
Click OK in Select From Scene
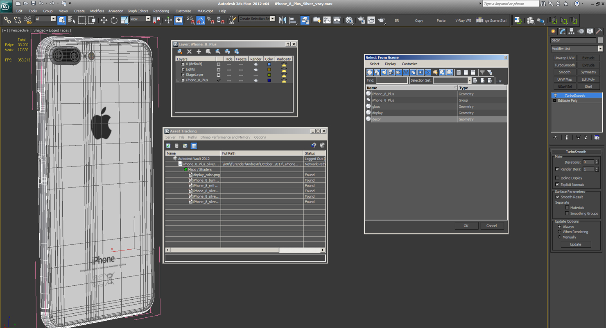(x=466, y=225)
